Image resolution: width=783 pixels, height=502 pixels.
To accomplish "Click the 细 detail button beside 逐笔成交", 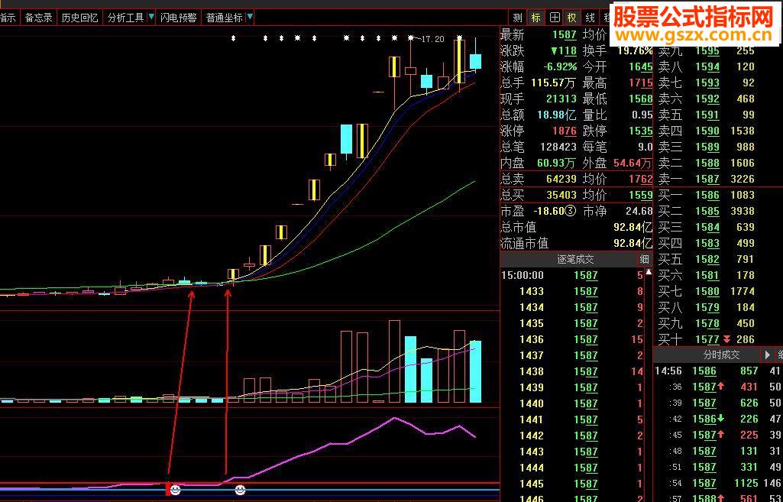I will tap(645, 259).
